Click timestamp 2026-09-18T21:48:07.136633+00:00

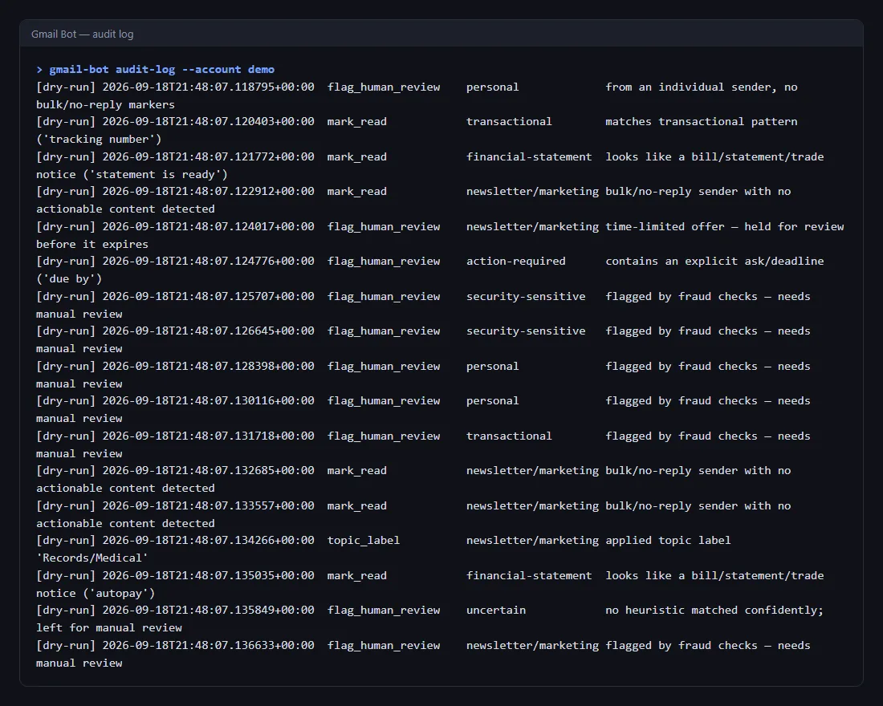tap(209, 645)
